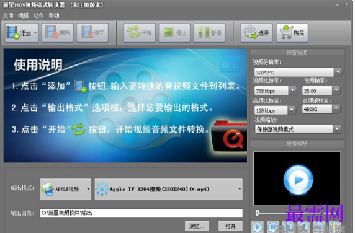Image resolution: width=355 pixels, height=233 pixels.
Task: Click the large play button in video preview
Action: tap(298, 180)
